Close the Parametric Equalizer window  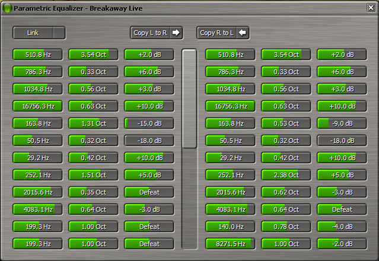371,8
